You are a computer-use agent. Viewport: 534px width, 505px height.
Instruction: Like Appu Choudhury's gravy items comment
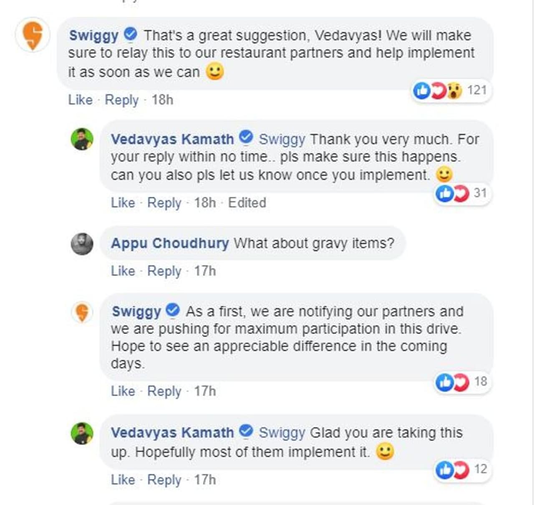123,271
